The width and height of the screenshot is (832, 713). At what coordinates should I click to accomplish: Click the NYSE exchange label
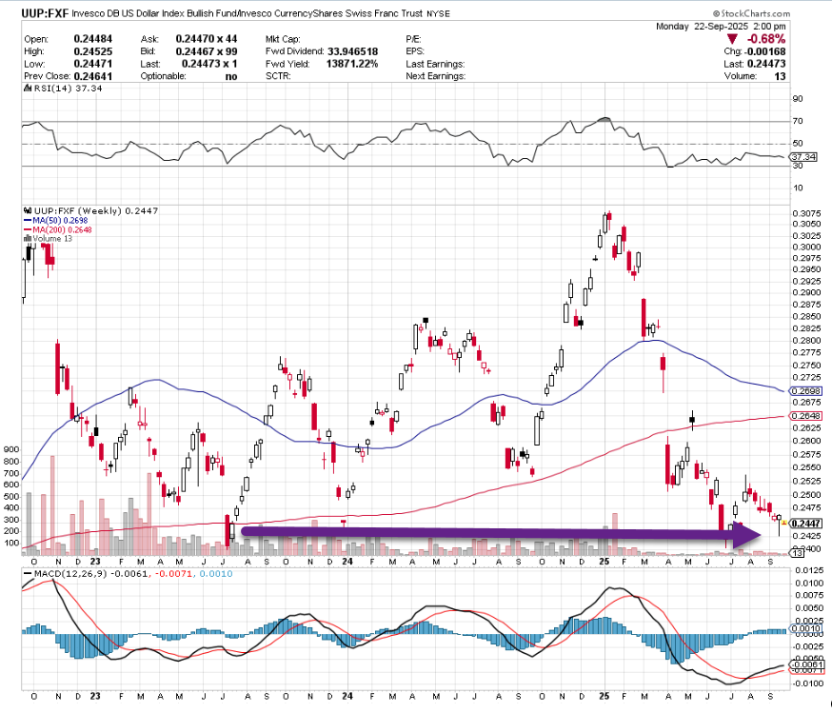(438, 13)
